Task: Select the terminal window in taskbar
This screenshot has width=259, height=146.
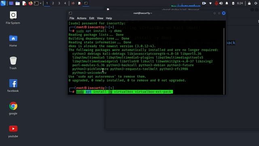Action: [86, 3]
